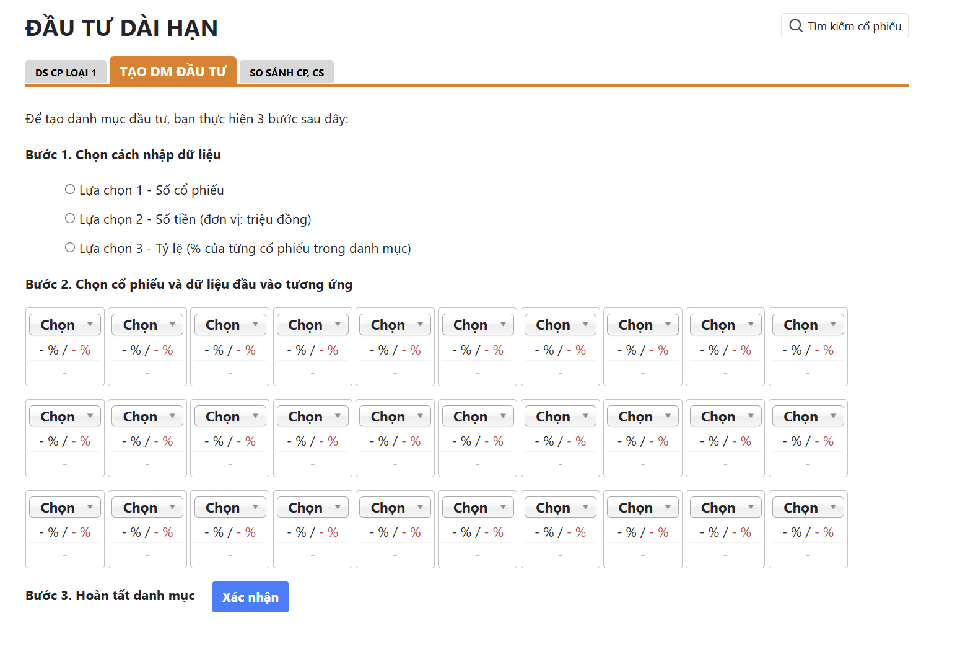Open the last Chọn dropdown in bottom row
Viewport: 960px width, 657px height.
(808, 507)
